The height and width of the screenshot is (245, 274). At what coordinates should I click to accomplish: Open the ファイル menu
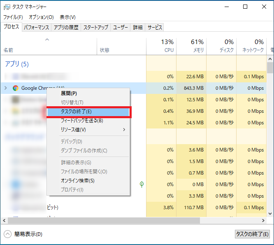tap(13, 17)
